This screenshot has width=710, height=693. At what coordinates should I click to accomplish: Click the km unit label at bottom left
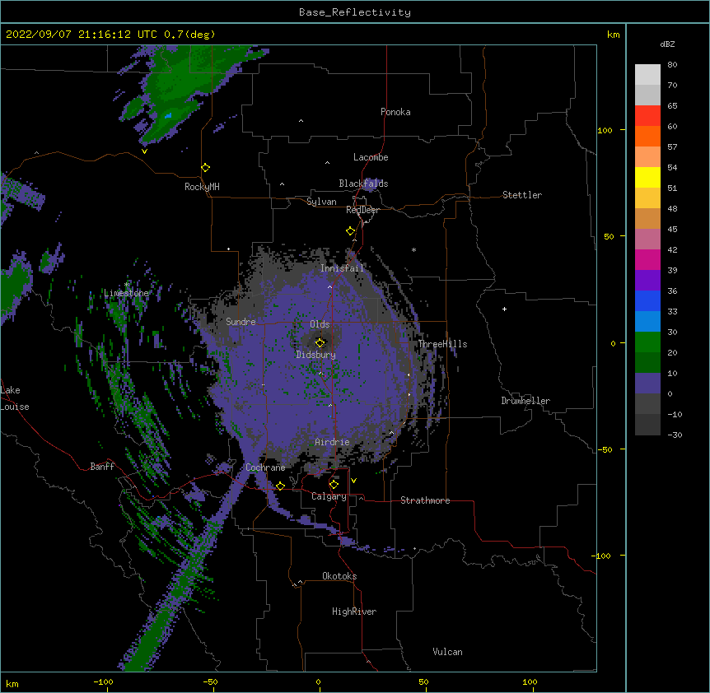[12, 684]
